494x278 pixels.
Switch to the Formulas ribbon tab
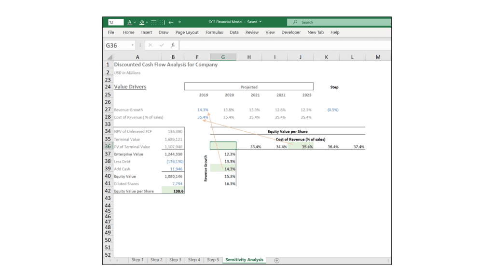click(214, 32)
